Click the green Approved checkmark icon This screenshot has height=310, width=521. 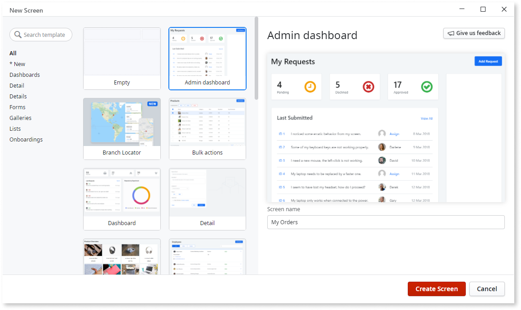(427, 87)
